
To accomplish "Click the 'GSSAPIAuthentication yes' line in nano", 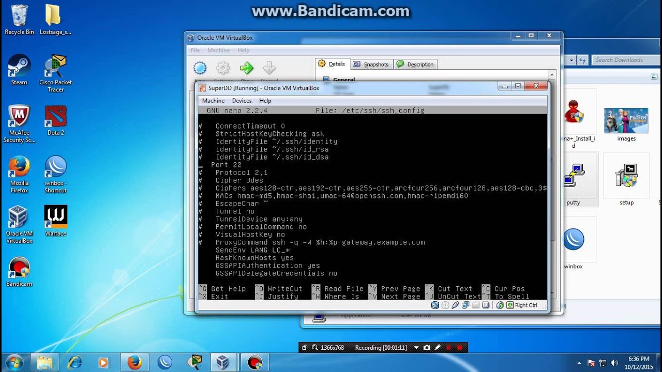I will (267, 266).
